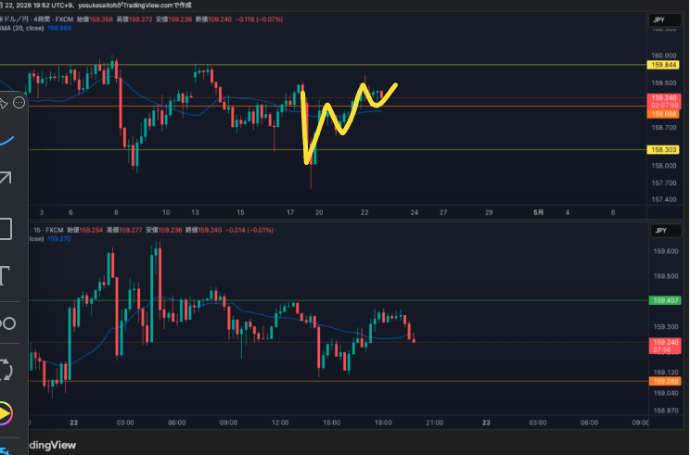Viewport: 690px width, 455px height.
Task: Click the MA (20, close) indicator legend
Action: click(30, 27)
